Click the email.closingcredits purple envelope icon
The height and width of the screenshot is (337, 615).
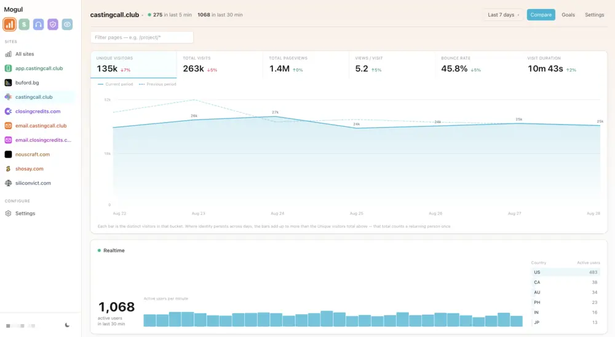(8, 140)
